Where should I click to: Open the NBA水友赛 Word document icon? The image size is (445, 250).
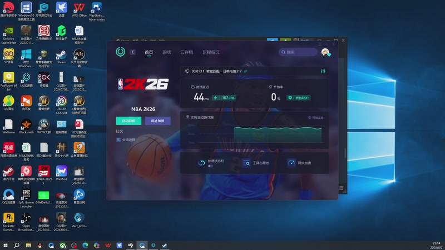(x=79, y=34)
